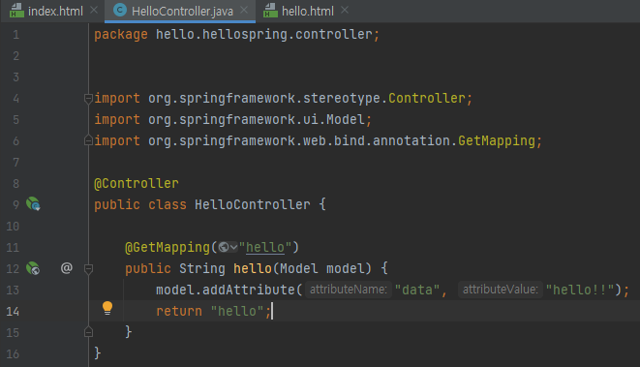Click the "hello!!" string literal
Screen dimensions: 640x367
click(x=580, y=290)
